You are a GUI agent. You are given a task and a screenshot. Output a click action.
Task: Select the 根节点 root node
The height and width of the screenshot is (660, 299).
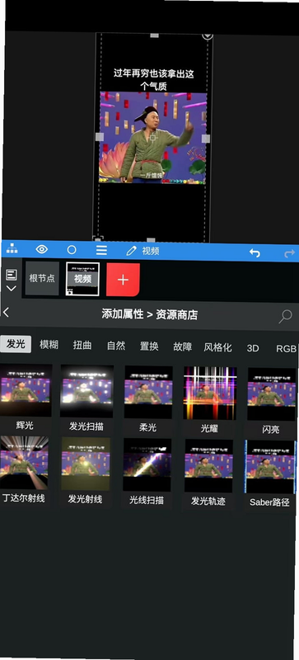42,278
